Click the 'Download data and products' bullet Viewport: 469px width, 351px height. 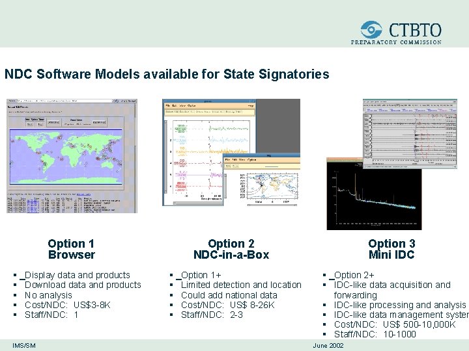click(x=83, y=285)
